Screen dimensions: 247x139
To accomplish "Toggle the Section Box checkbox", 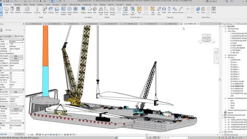I will [11, 87].
